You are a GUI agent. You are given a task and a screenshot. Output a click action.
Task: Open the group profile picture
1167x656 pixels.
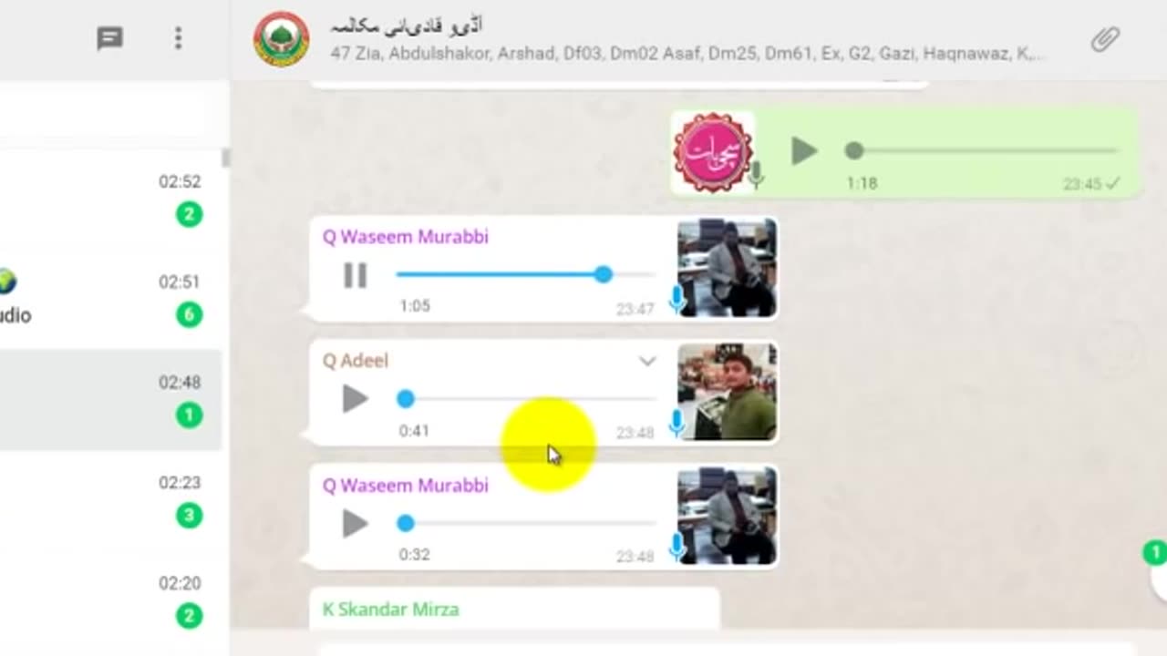282,39
